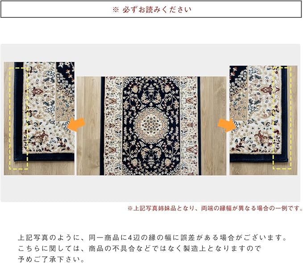
Task: Click the wooden floor right of the center rug
Action: [214, 126]
